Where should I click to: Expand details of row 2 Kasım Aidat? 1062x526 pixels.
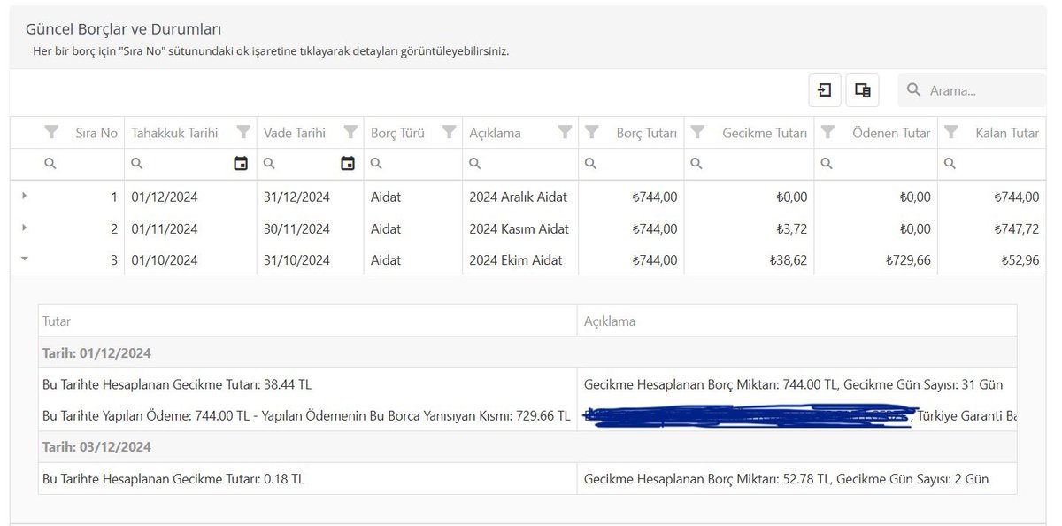pyautogui.click(x=23, y=228)
